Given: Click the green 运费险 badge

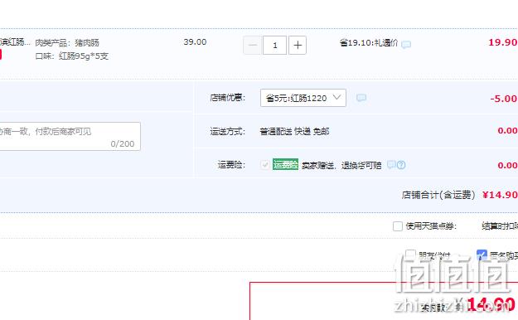Looking at the screenshot, I should 285,164.
